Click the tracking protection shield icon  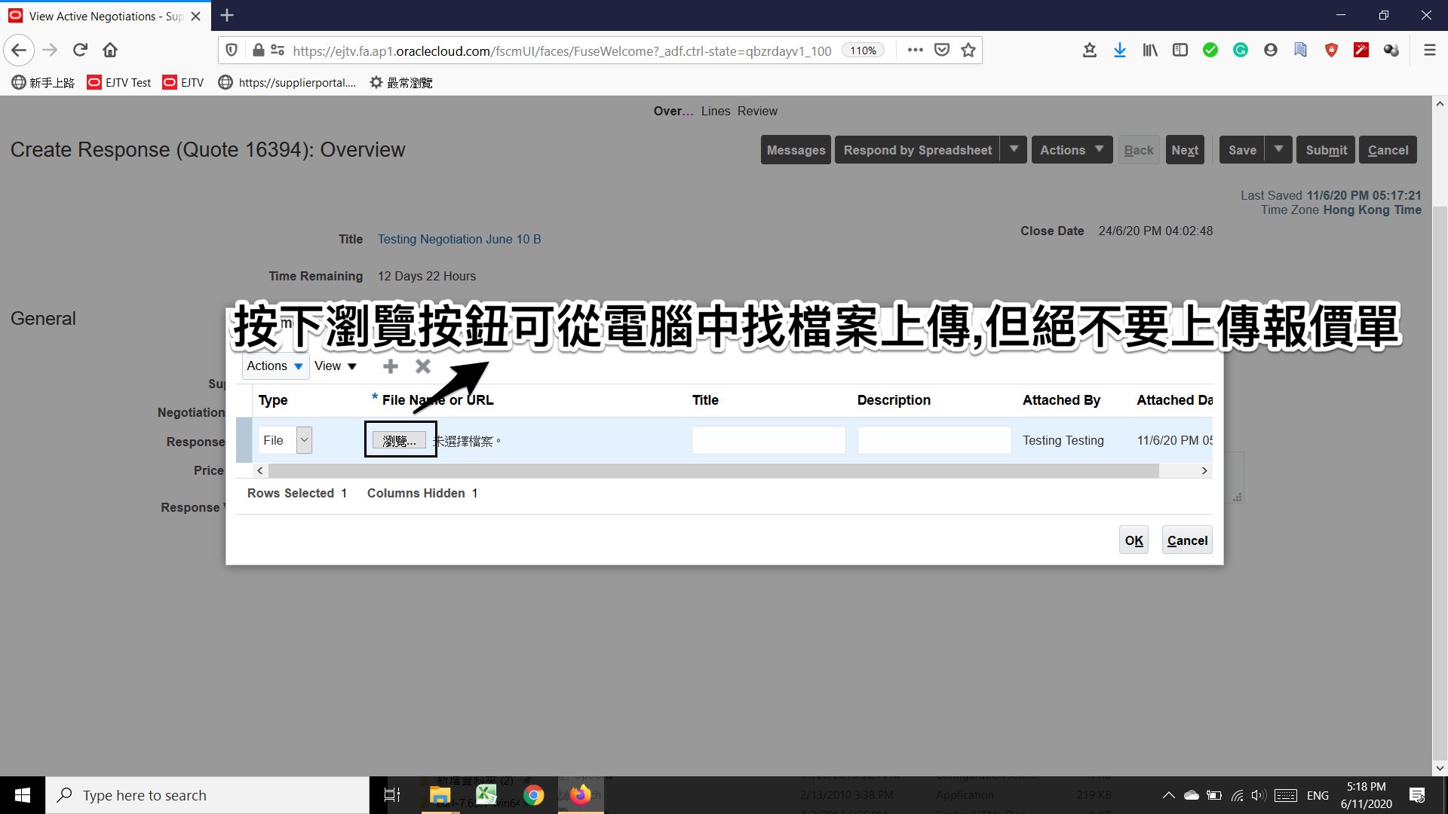tap(232, 50)
